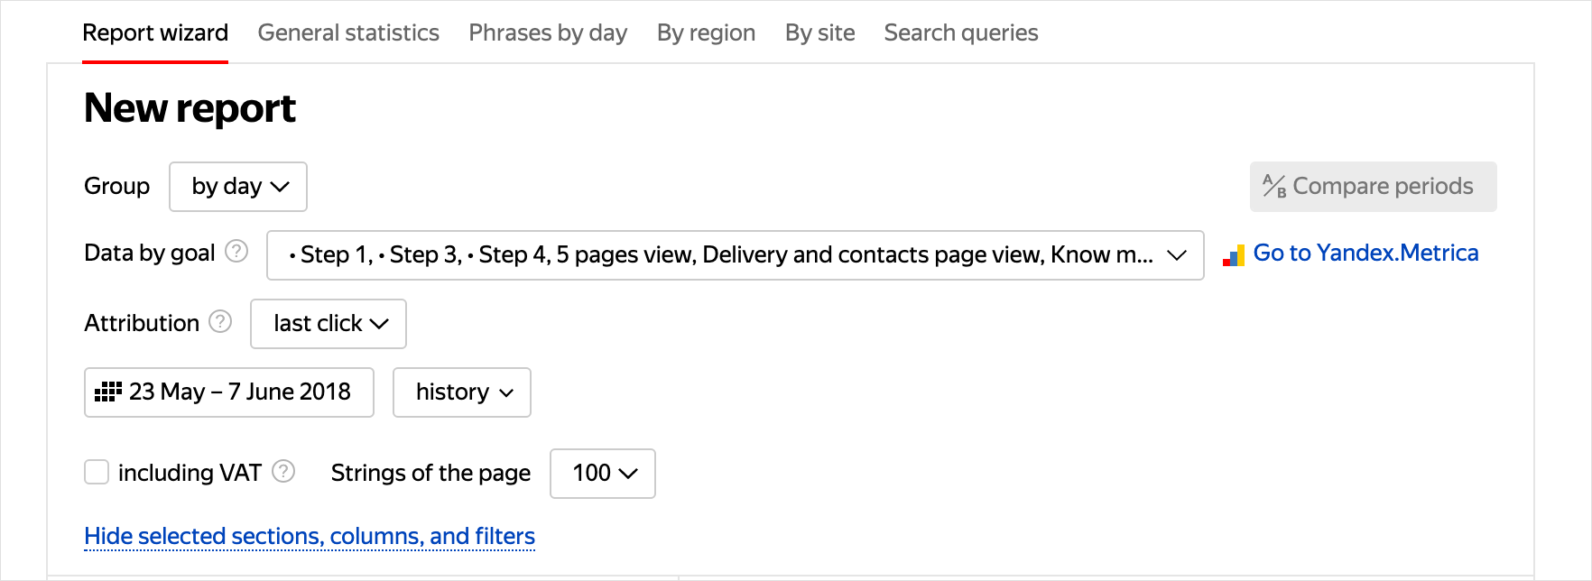The image size is (1592, 581).
Task: Select the By site tab
Action: tap(819, 33)
